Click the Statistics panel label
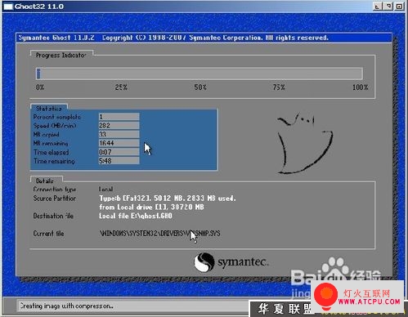The image size is (408, 317). [49, 109]
